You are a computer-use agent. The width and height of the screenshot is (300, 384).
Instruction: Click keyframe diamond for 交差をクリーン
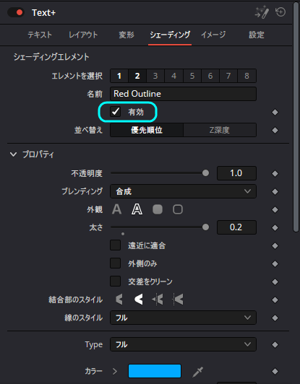tap(275, 282)
